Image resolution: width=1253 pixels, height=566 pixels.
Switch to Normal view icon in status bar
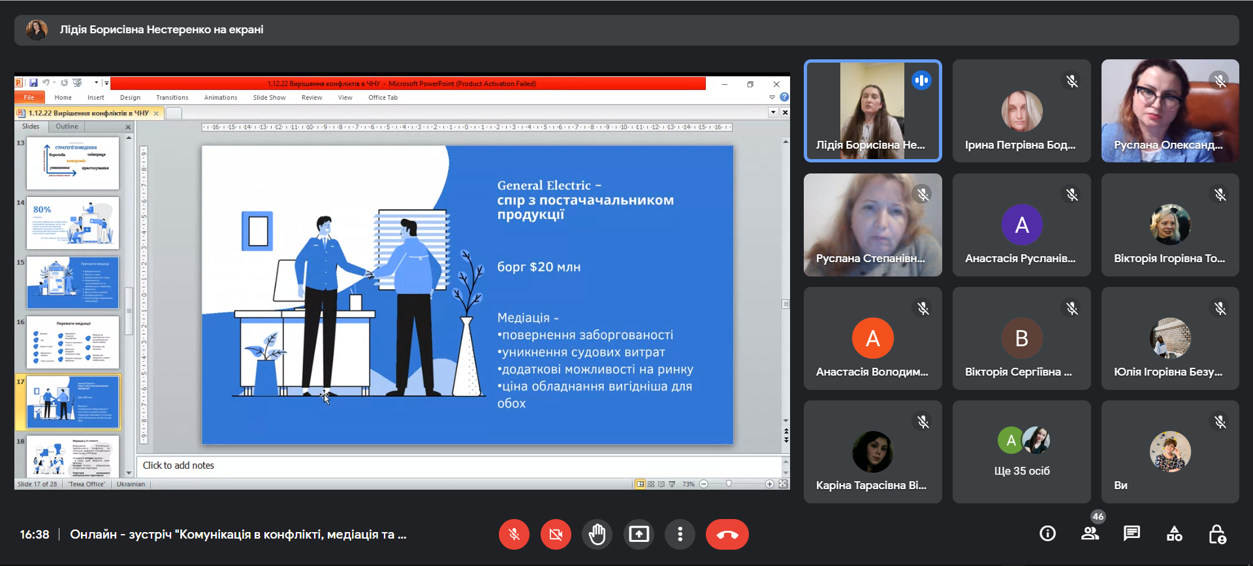tap(641, 484)
